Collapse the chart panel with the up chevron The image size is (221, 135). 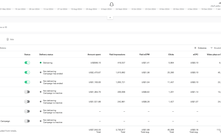click(x=110, y=18)
